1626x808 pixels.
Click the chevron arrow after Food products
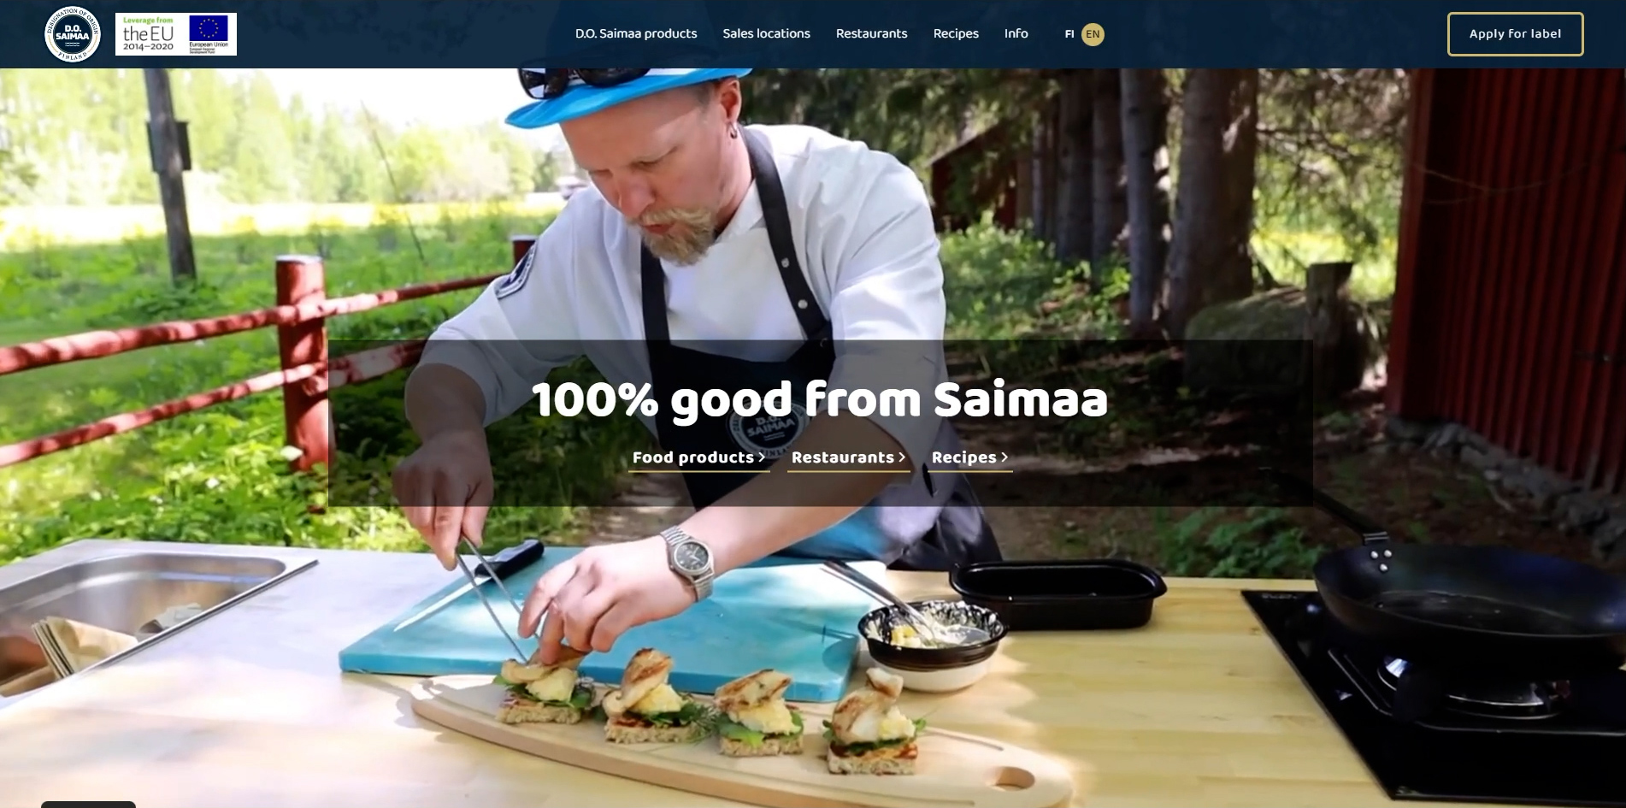762,457
